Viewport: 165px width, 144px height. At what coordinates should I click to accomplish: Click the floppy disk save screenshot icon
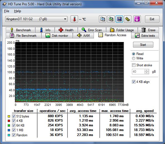pyautogui.click(x=119, y=19)
